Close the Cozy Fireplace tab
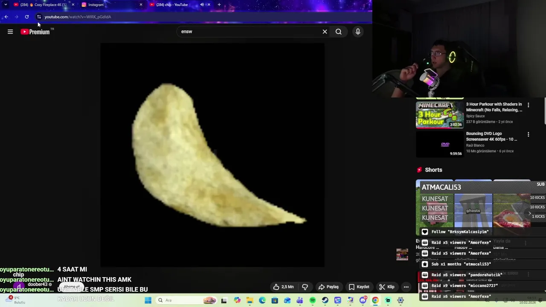Screen dimensions: 546x307 coord(73,5)
